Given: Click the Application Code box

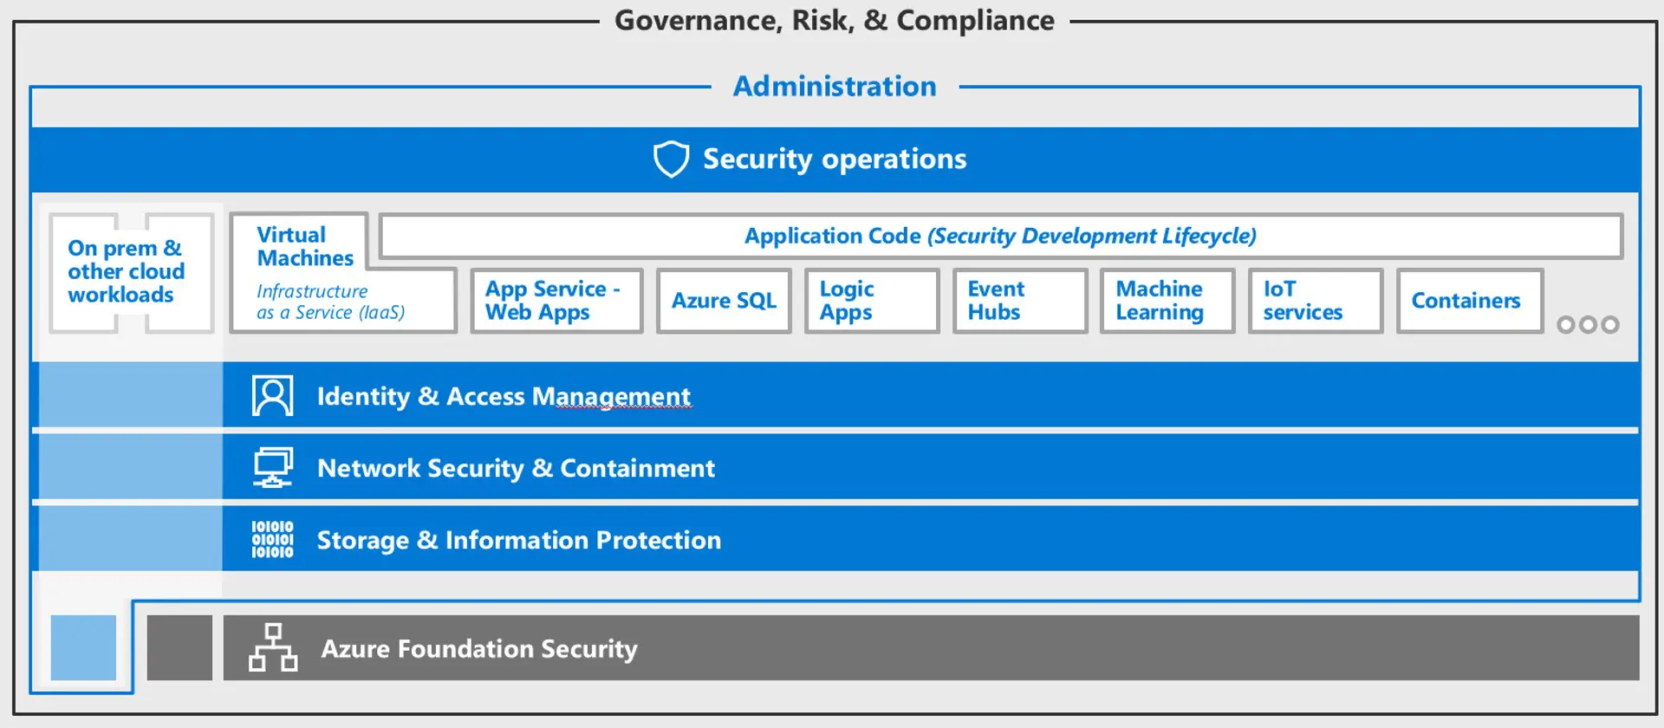Looking at the screenshot, I should pyautogui.click(x=1001, y=236).
